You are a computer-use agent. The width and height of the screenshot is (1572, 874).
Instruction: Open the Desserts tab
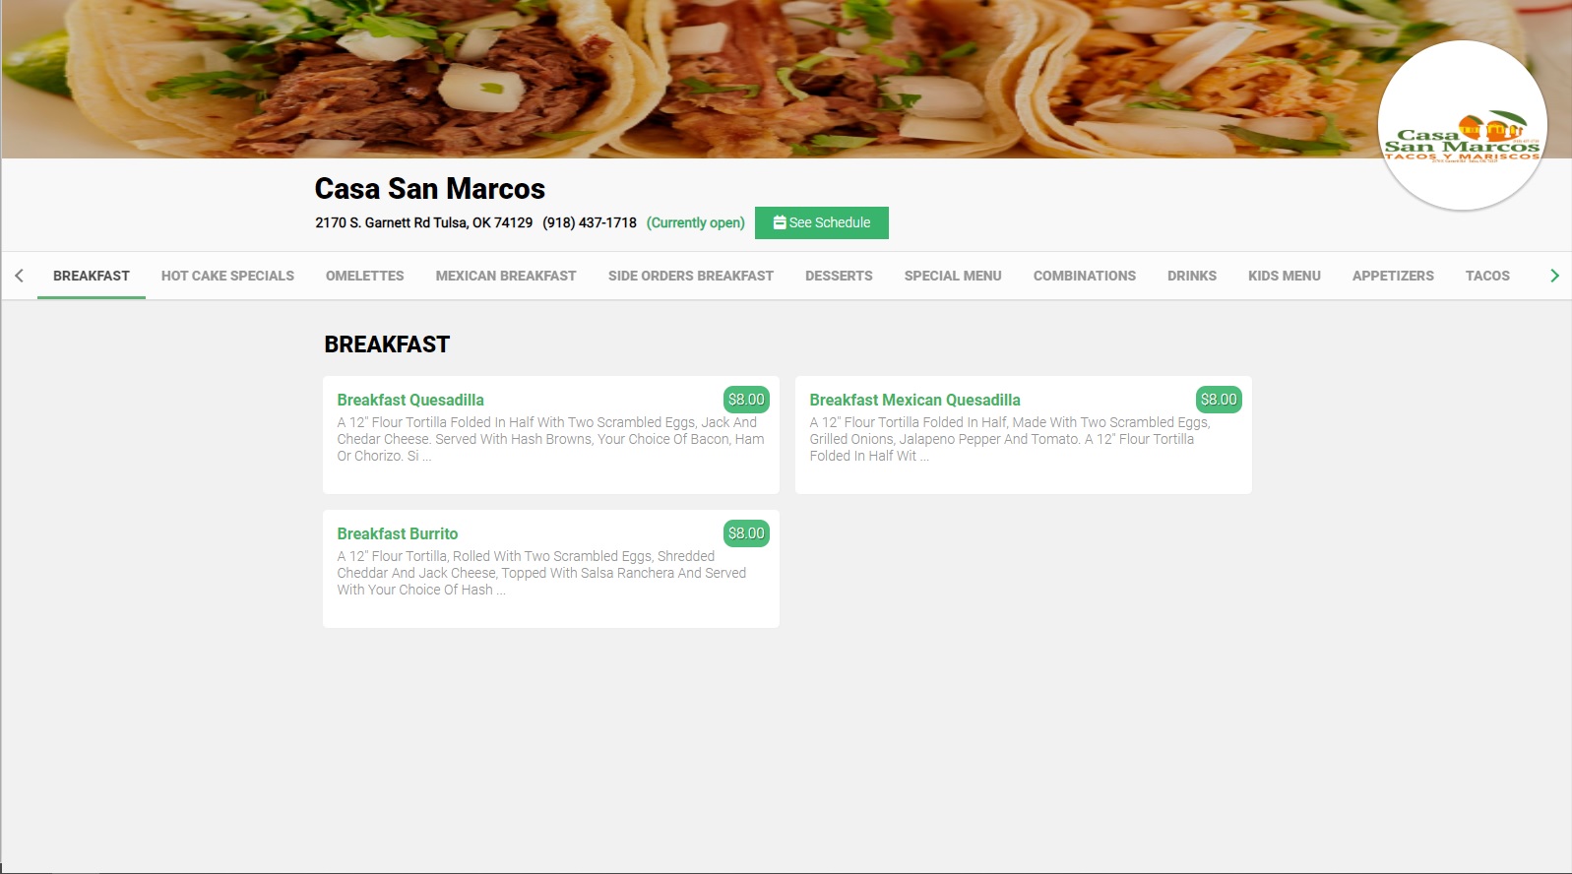(x=839, y=276)
